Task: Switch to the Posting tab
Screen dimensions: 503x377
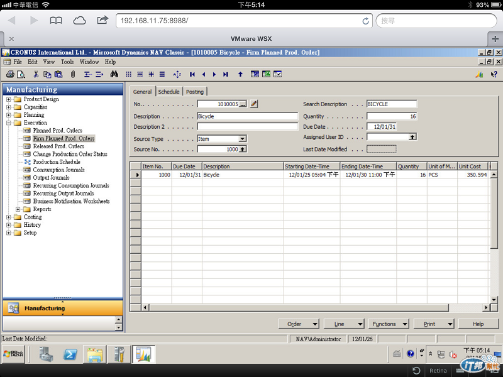Action: [195, 92]
